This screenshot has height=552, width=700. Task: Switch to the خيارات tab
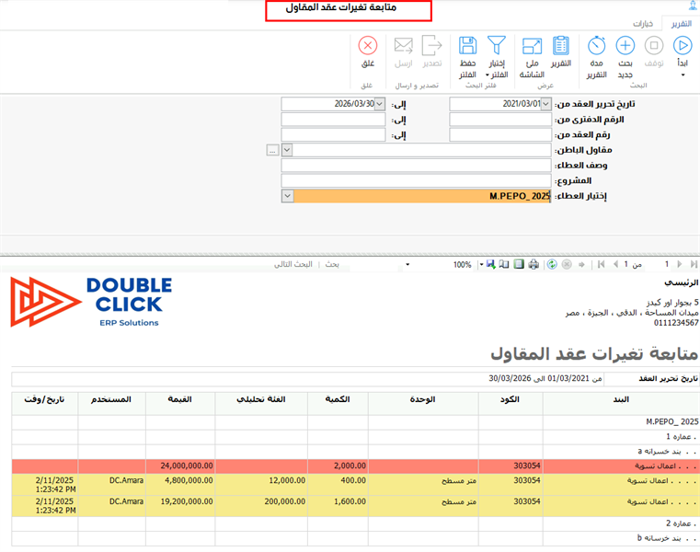pos(645,23)
